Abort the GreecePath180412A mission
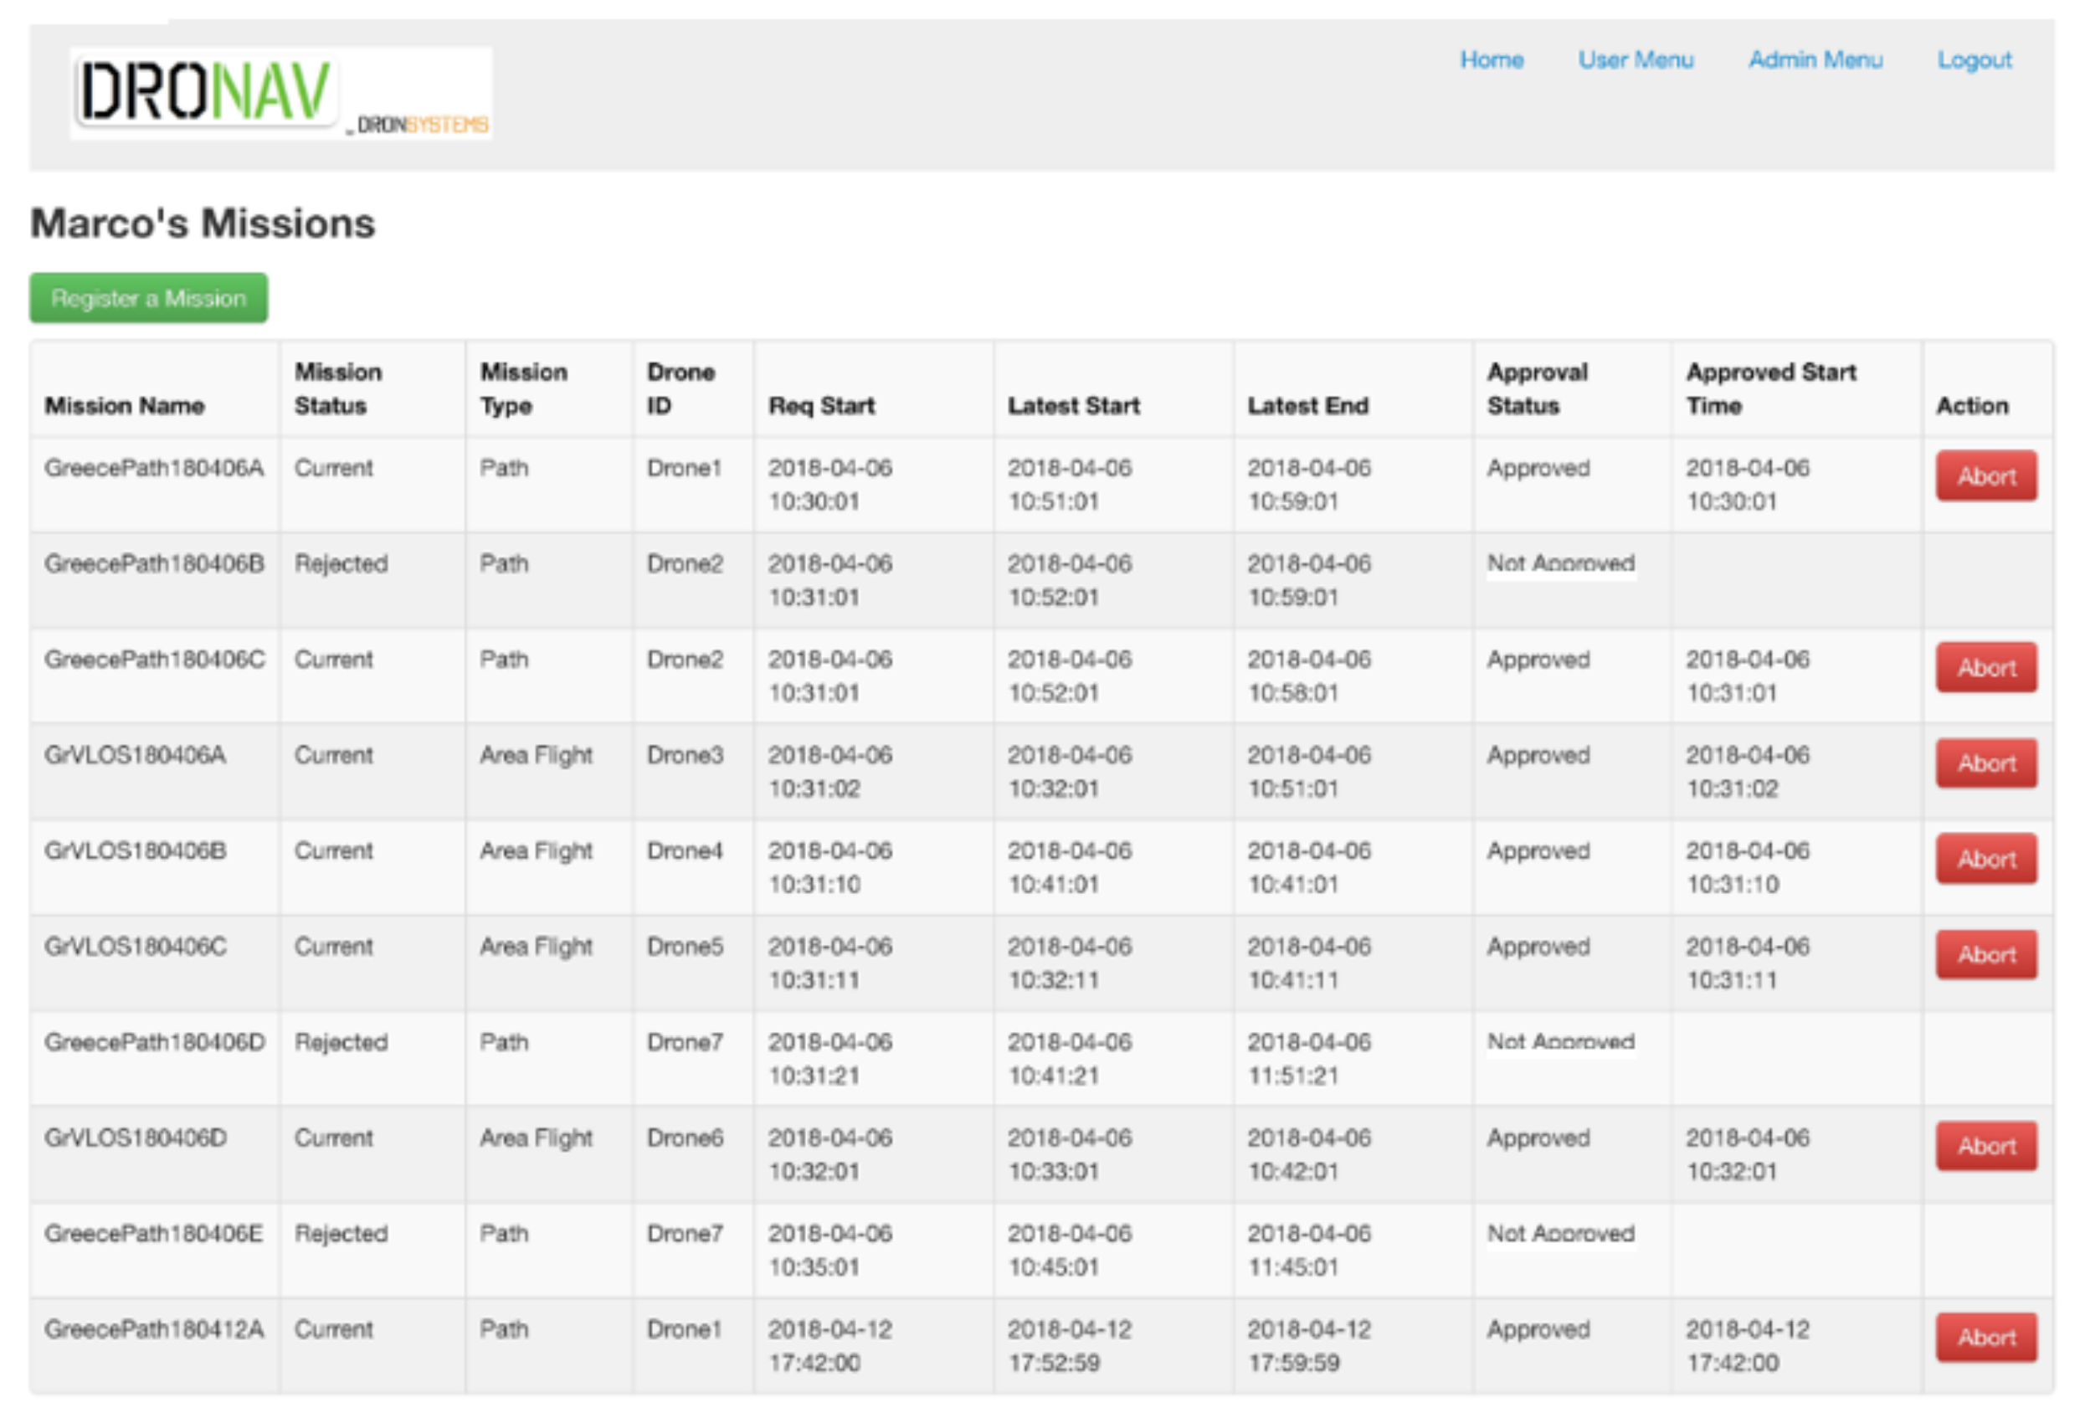Image resolution: width=2085 pixels, height=1423 pixels. click(1985, 1338)
